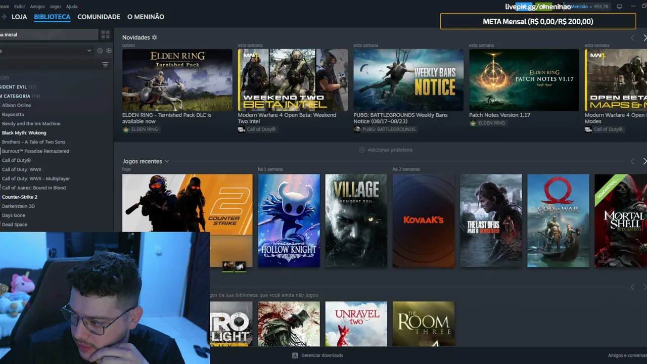
Task: Select Brothers - A Tale of Two Sons
Action: (33, 142)
